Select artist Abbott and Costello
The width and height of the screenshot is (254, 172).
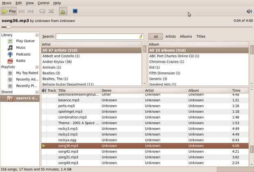91,56
